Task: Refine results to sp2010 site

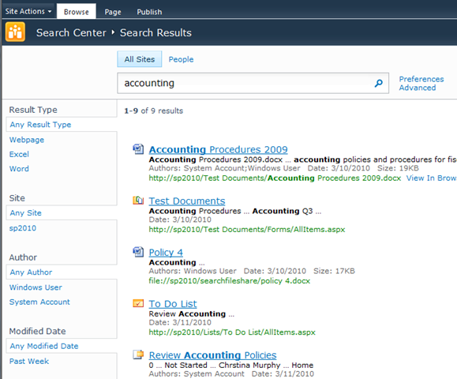Action: click(x=23, y=228)
